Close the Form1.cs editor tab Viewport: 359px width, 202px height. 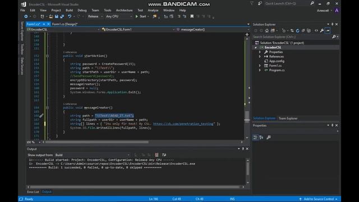click(48, 24)
